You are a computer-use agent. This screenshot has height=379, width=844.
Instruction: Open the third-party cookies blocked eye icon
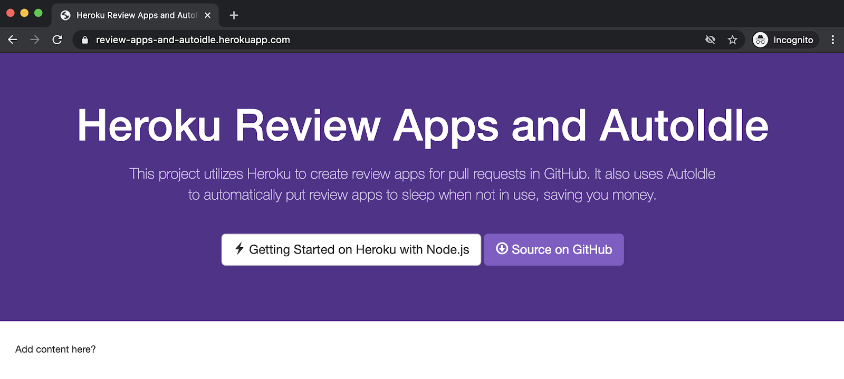pos(710,40)
